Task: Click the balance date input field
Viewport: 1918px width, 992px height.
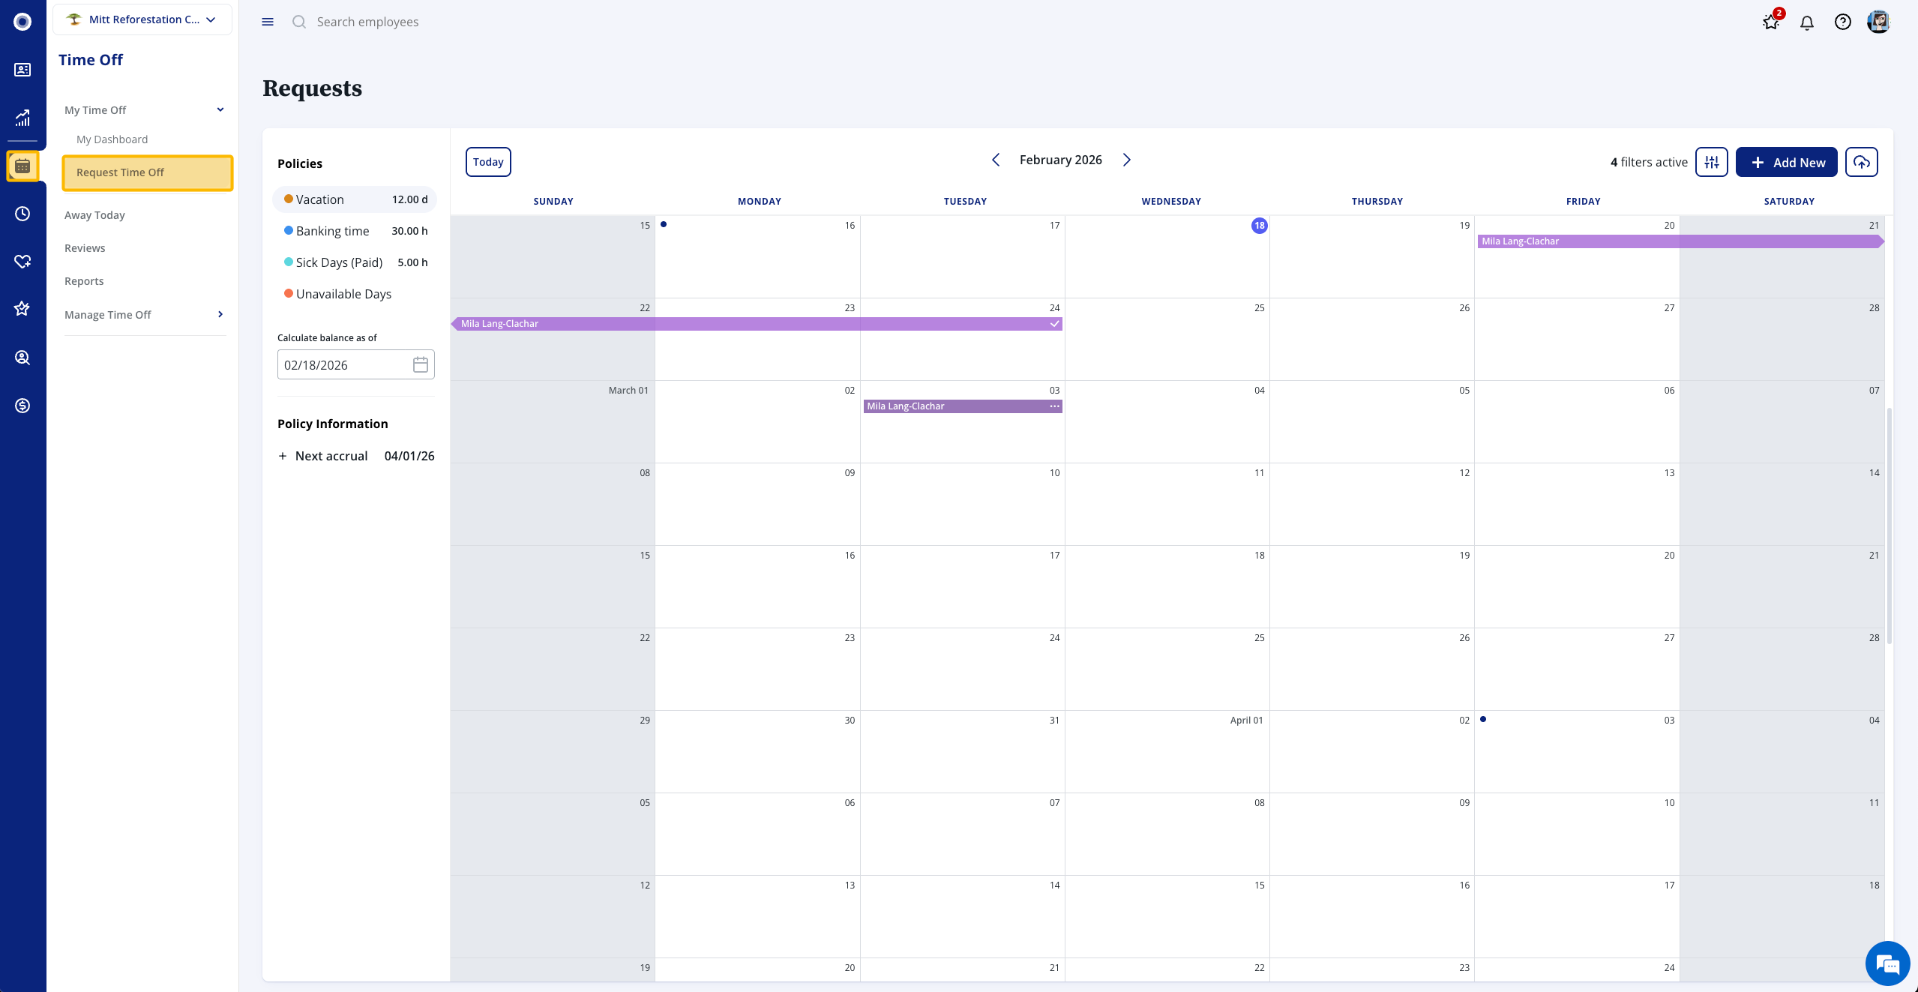Action: tap(345, 365)
